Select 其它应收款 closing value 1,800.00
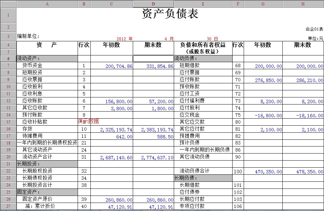The image size is (324, 211). click(163, 109)
